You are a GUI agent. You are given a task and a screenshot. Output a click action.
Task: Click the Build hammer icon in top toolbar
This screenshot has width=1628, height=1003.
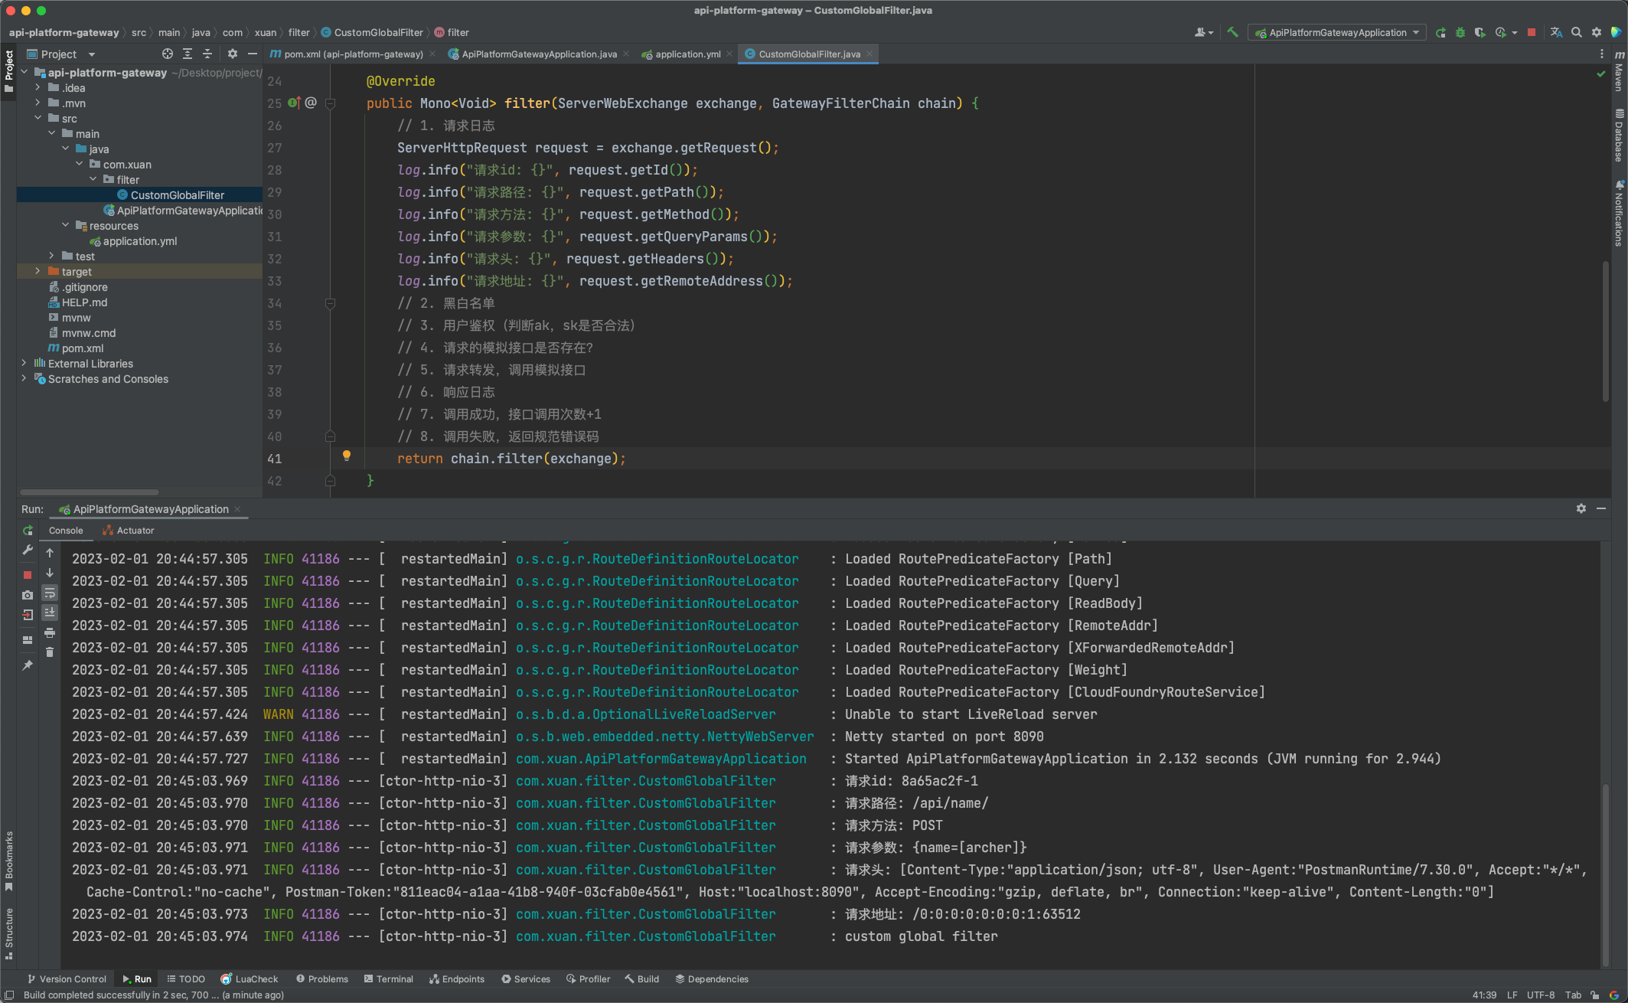(1232, 32)
